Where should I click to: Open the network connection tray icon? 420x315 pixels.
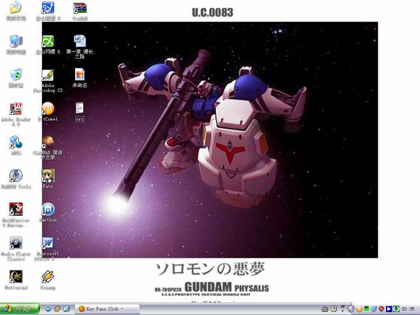coord(374,309)
